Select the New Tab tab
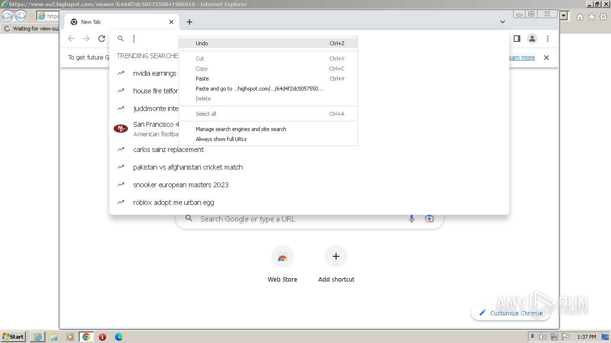This screenshot has width=611, height=343. point(122,22)
